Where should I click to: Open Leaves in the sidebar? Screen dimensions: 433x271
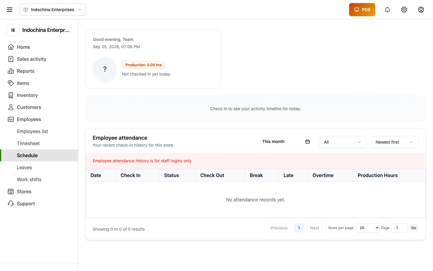pyautogui.click(x=24, y=167)
